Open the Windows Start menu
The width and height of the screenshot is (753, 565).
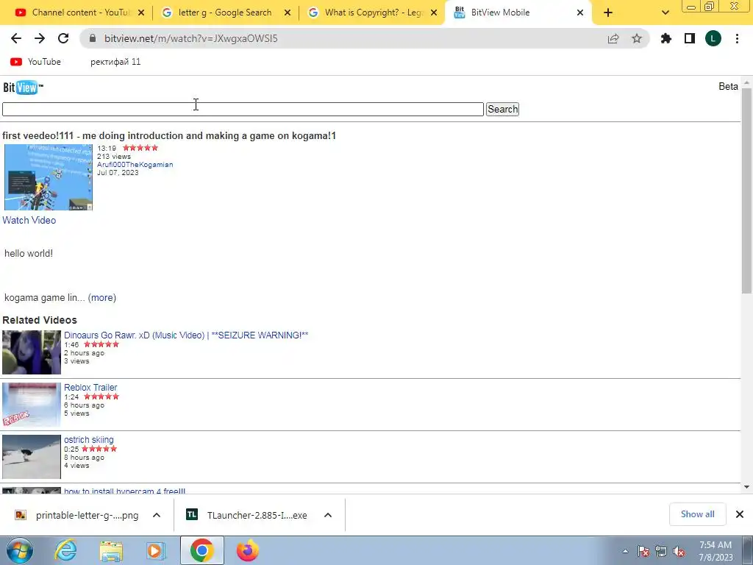20,550
